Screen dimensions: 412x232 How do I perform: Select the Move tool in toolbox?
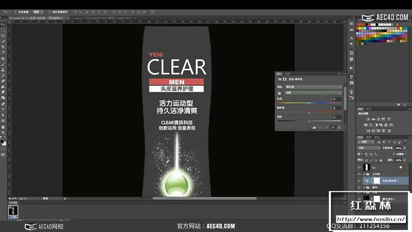[x=3, y=24]
